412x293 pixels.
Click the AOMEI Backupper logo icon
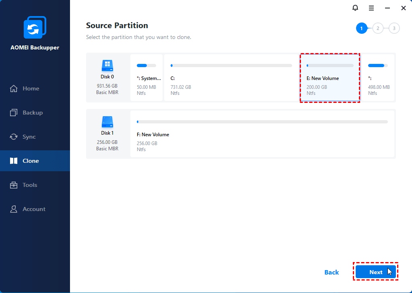point(35,27)
